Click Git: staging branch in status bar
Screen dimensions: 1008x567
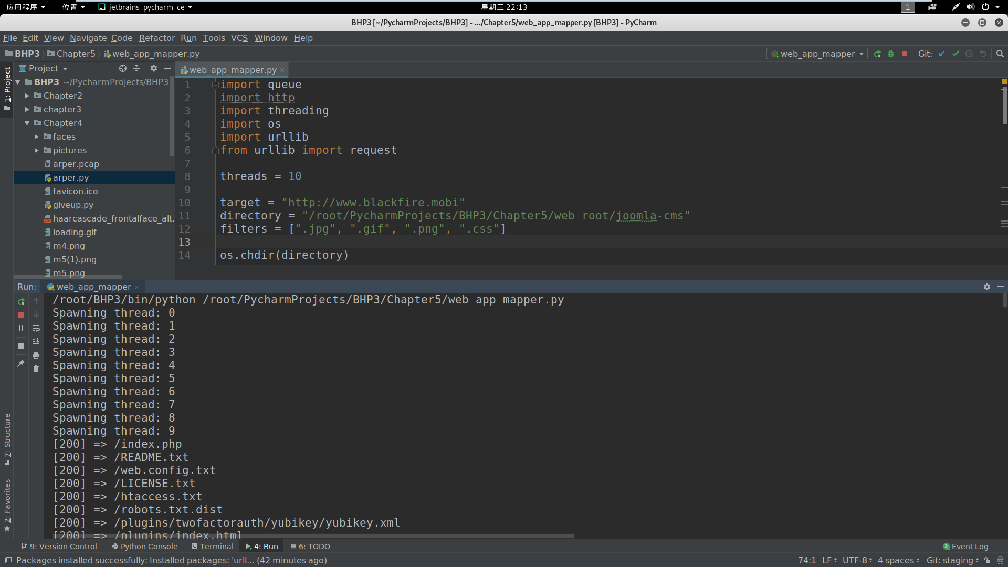[x=952, y=560]
